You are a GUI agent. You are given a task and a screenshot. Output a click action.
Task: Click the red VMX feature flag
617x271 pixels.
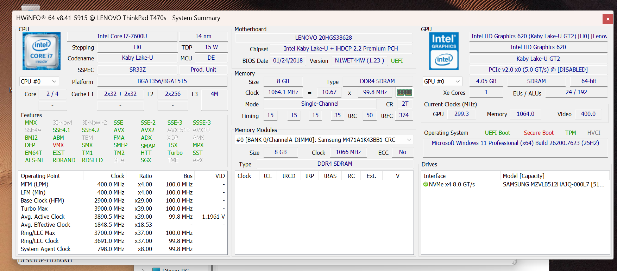pyautogui.click(x=58, y=145)
